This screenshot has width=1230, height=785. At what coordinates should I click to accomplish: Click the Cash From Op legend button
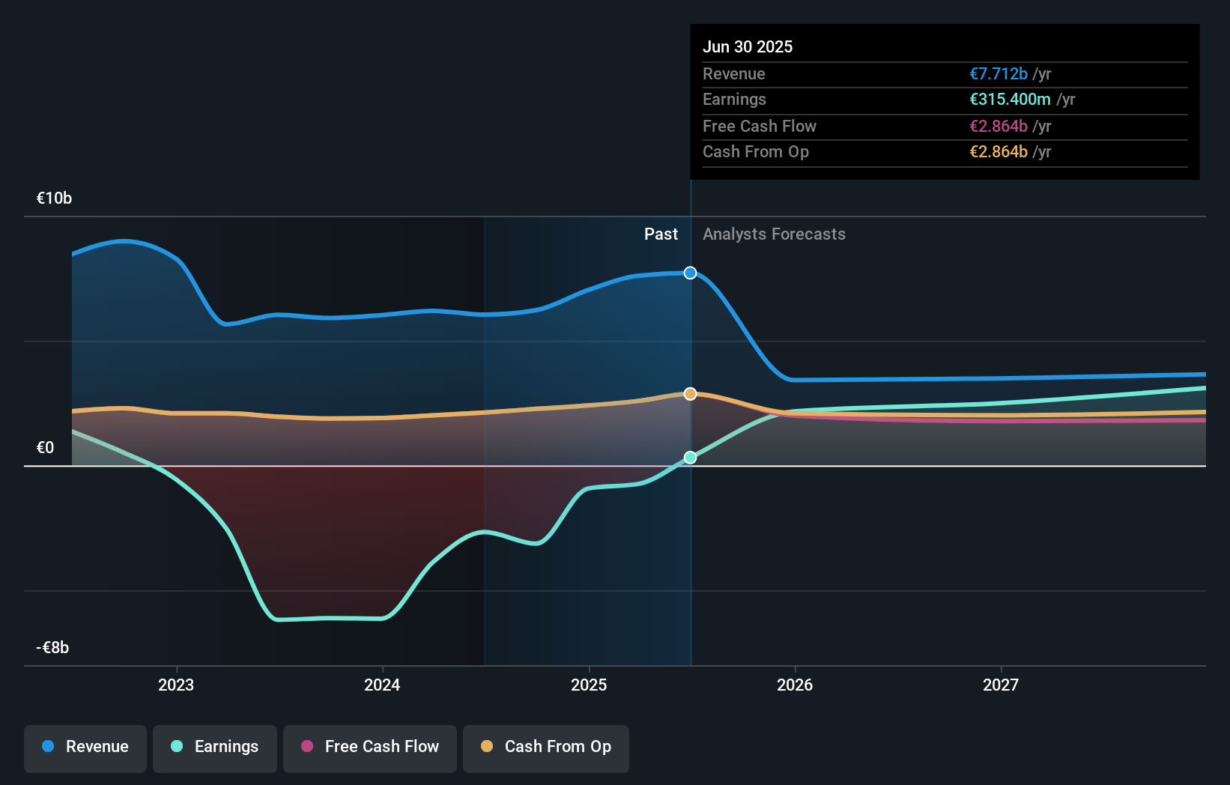click(x=545, y=747)
